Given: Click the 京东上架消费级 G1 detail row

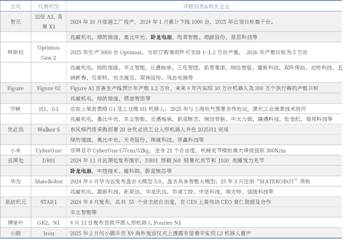Looking at the screenshot, I should (x=204, y=109).
